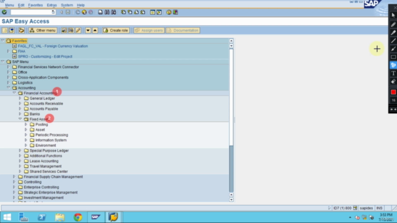This screenshot has width=397, height=223.
Task: Select the text T annotation tool
Action: point(393,73)
